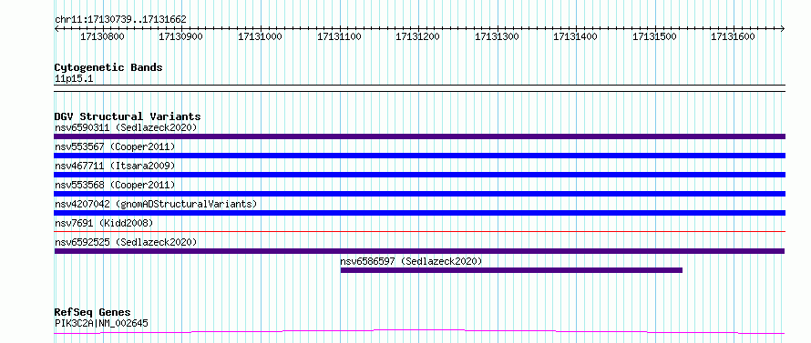Click ruler position 17131500
Image resolution: width=811 pixels, height=343 pixels.
pos(655,37)
